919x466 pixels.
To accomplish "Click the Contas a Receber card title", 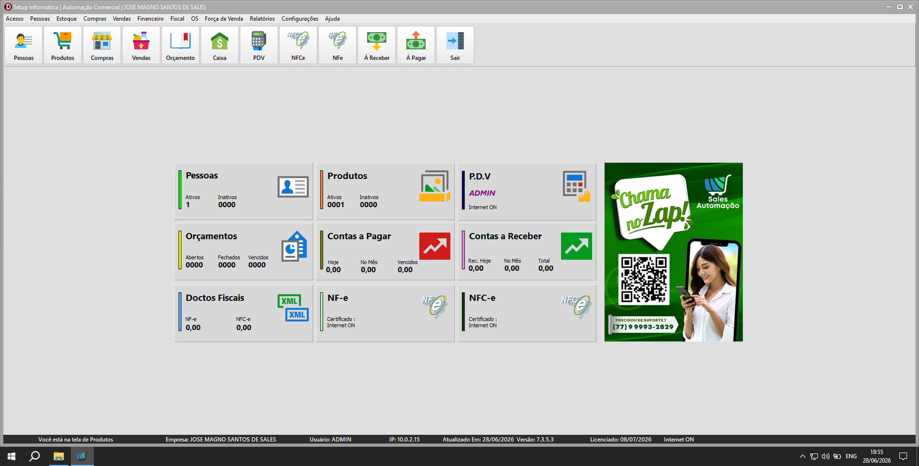I will [x=505, y=236].
